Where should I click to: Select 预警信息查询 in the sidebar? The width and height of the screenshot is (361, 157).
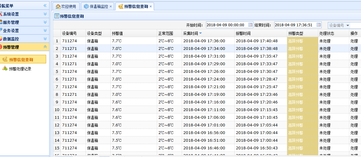coord(21,60)
